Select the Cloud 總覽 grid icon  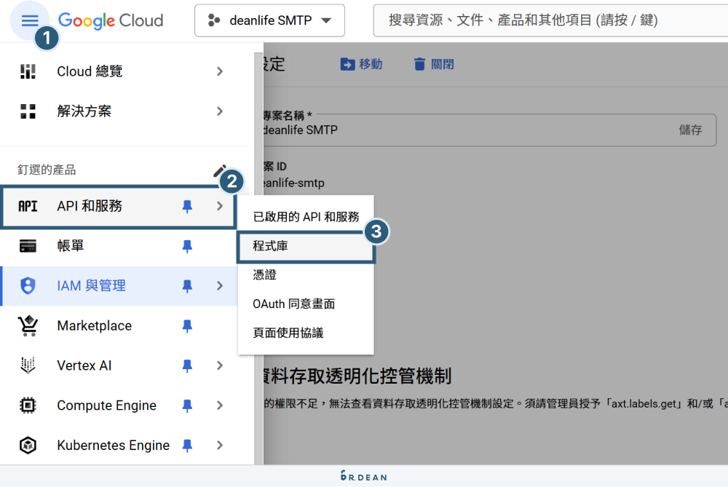(28, 71)
